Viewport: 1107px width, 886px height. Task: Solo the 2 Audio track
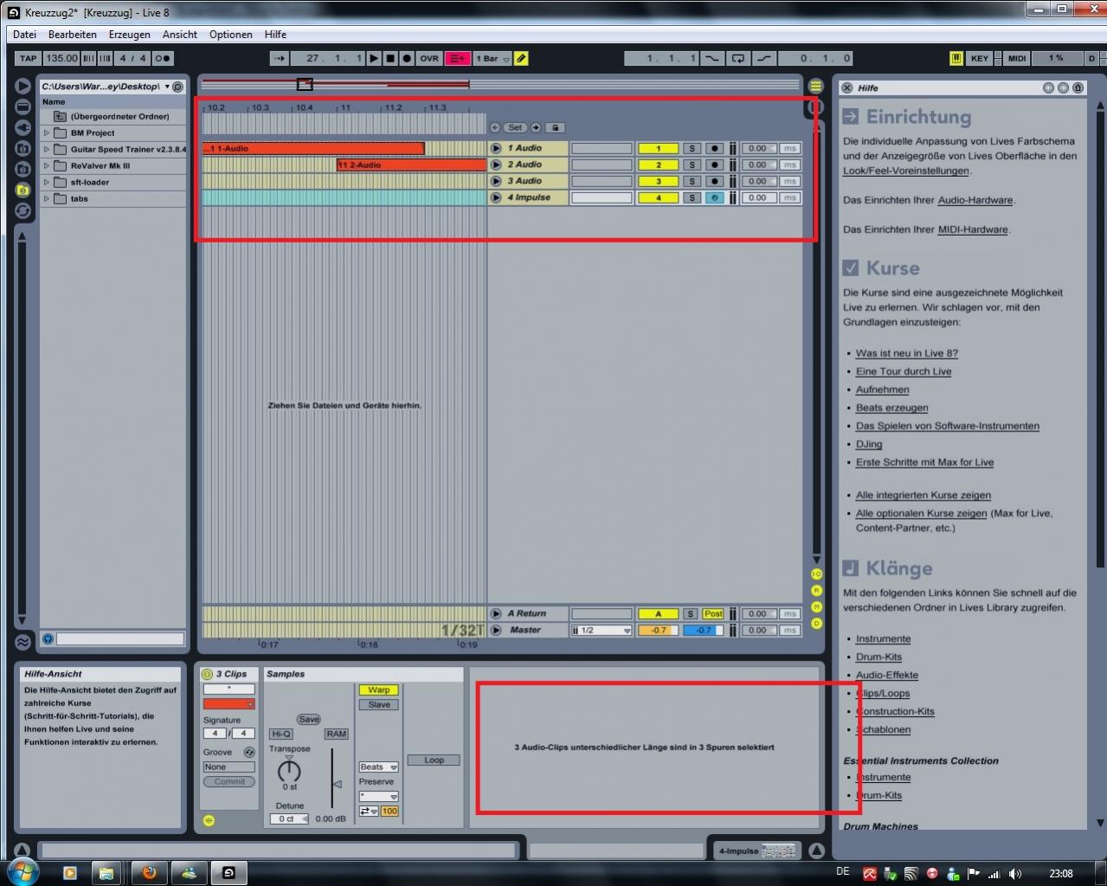click(x=692, y=165)
